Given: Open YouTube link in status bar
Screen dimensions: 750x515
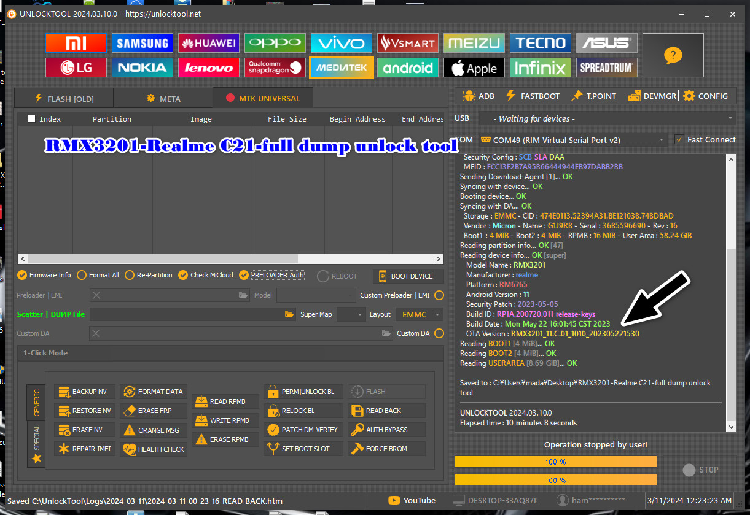Looking at the screenshot, I should click(x=412, y=500).
